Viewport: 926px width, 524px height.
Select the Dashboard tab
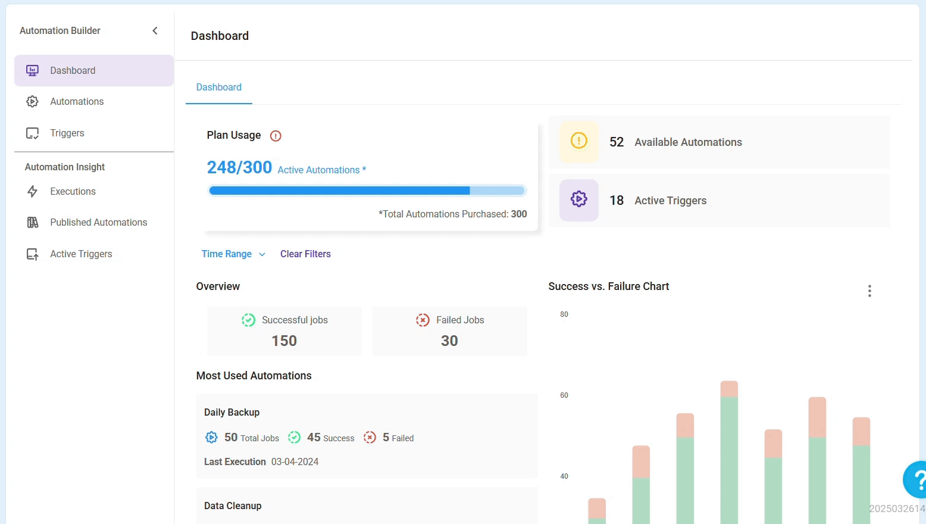pos(219,88)
